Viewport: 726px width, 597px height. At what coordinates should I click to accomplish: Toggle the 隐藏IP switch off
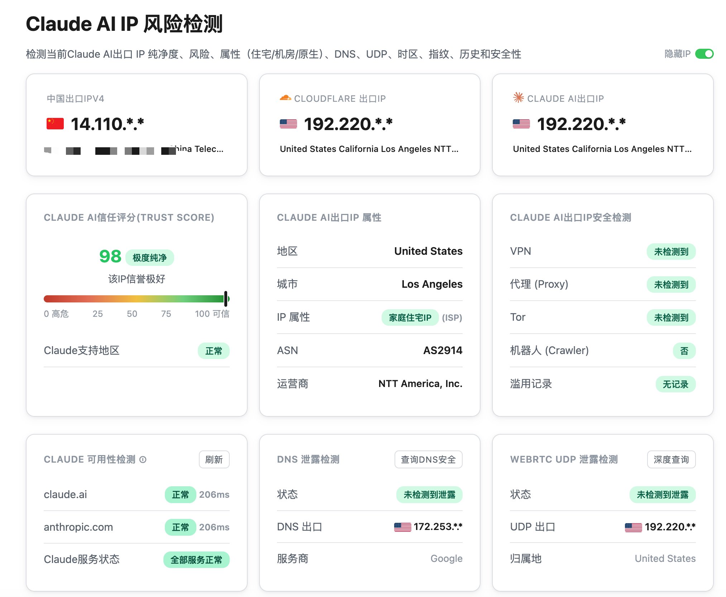[x=704, y=54]
